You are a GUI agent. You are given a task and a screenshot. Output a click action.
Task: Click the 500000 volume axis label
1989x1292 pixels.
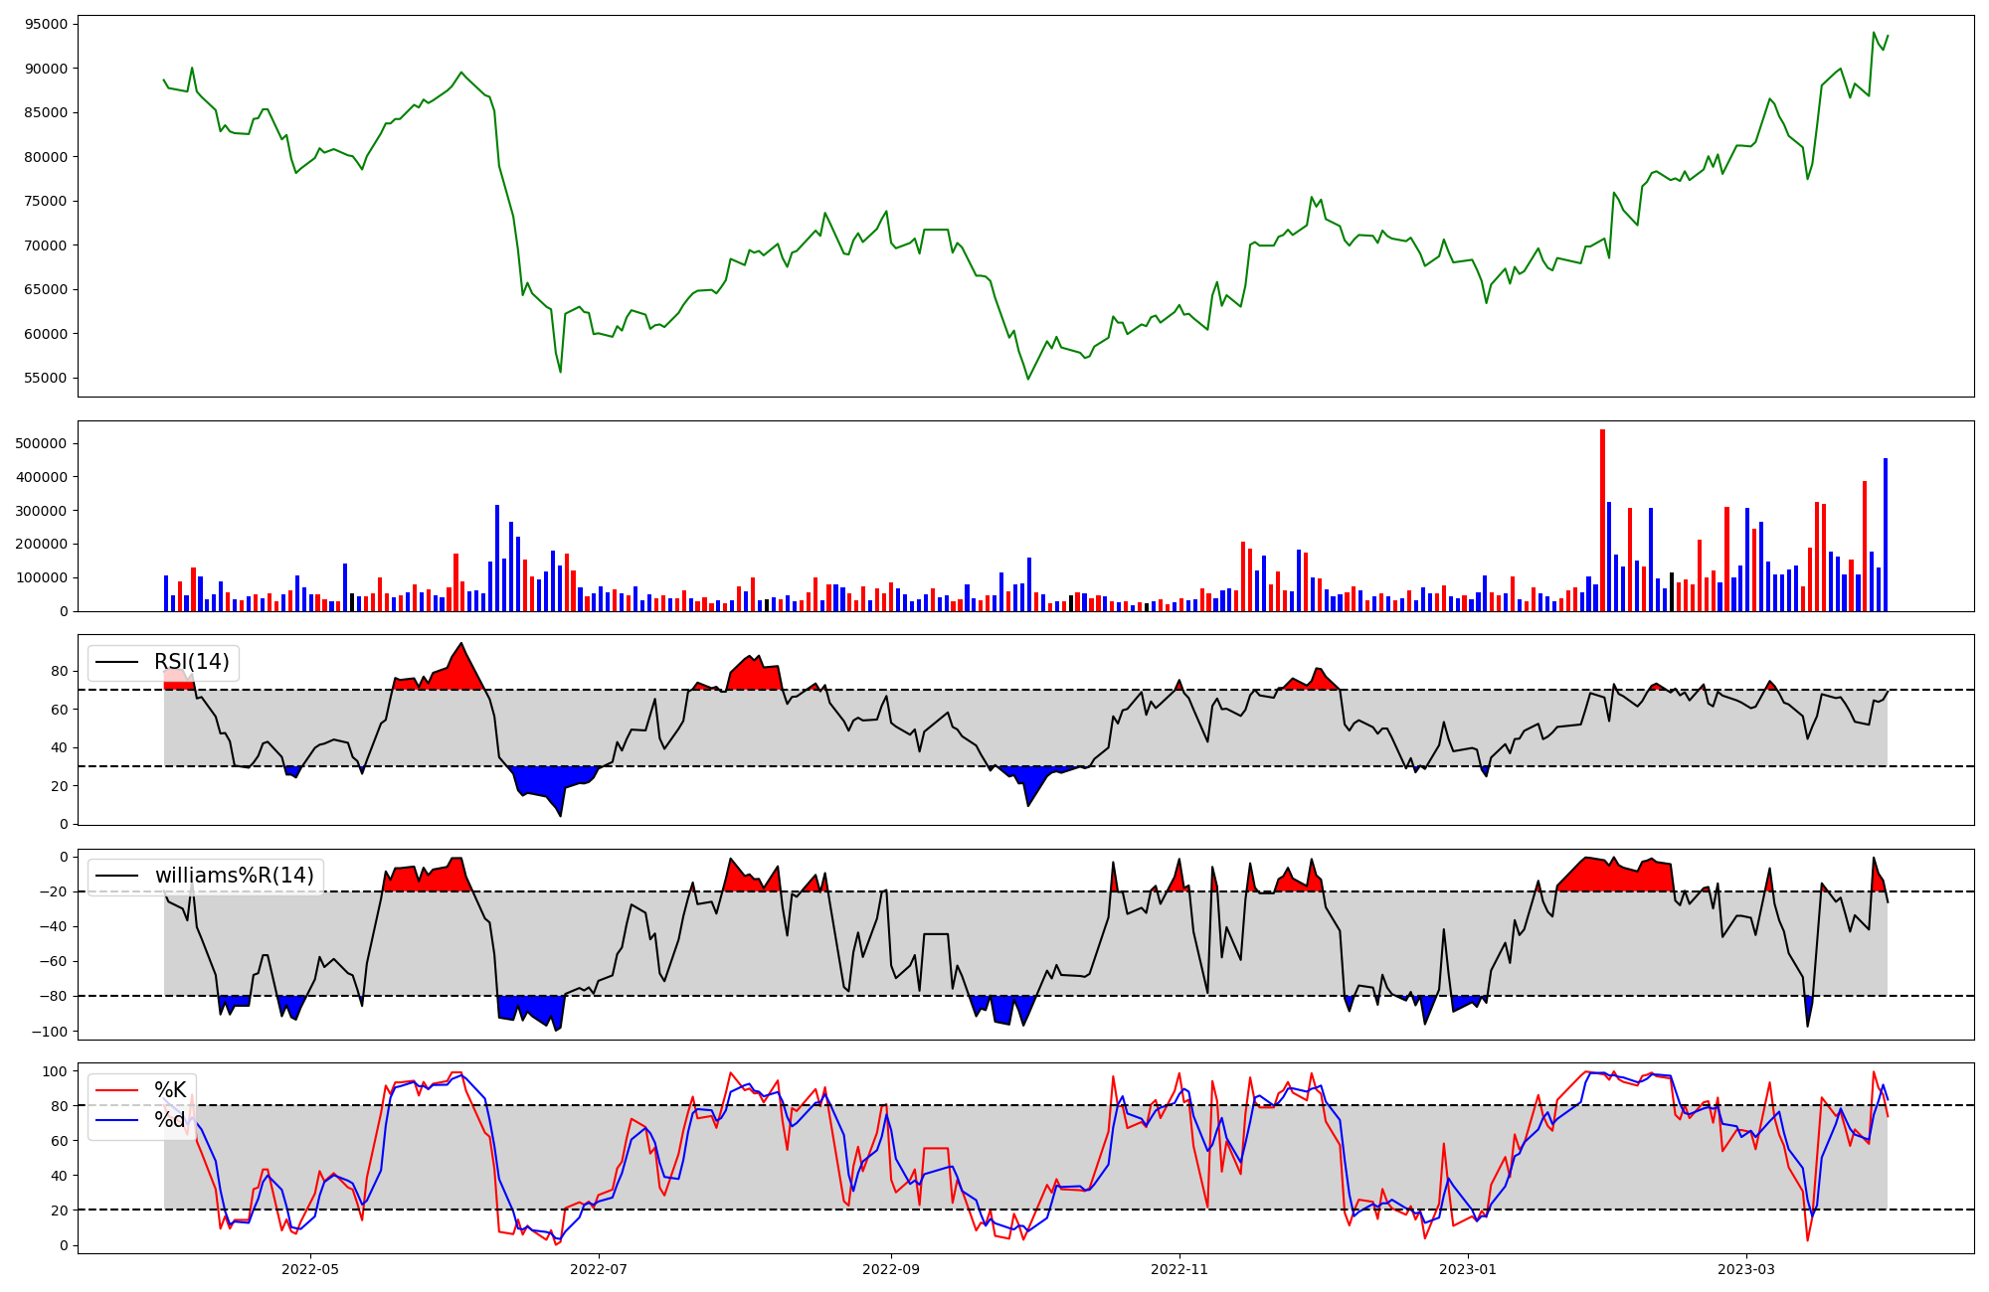42,443
